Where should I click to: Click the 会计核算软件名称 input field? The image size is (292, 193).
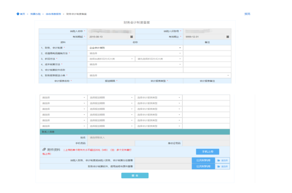point(135,70)
